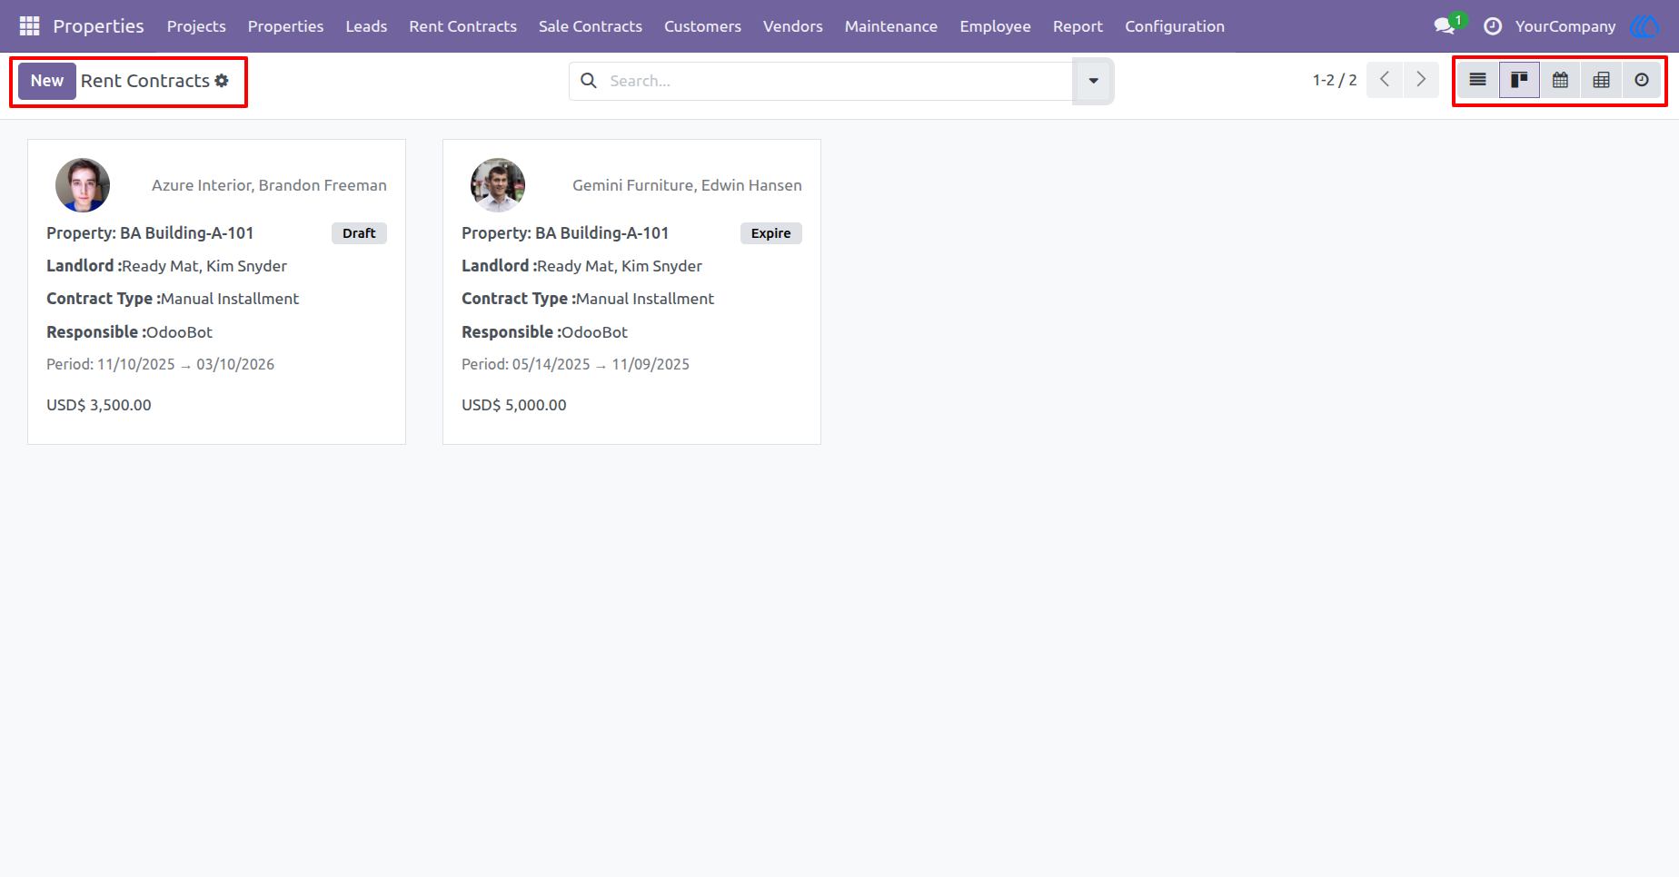Click Edwin Hansen's avatar thumbnail
1679x877 pixels.
[498, 185]
